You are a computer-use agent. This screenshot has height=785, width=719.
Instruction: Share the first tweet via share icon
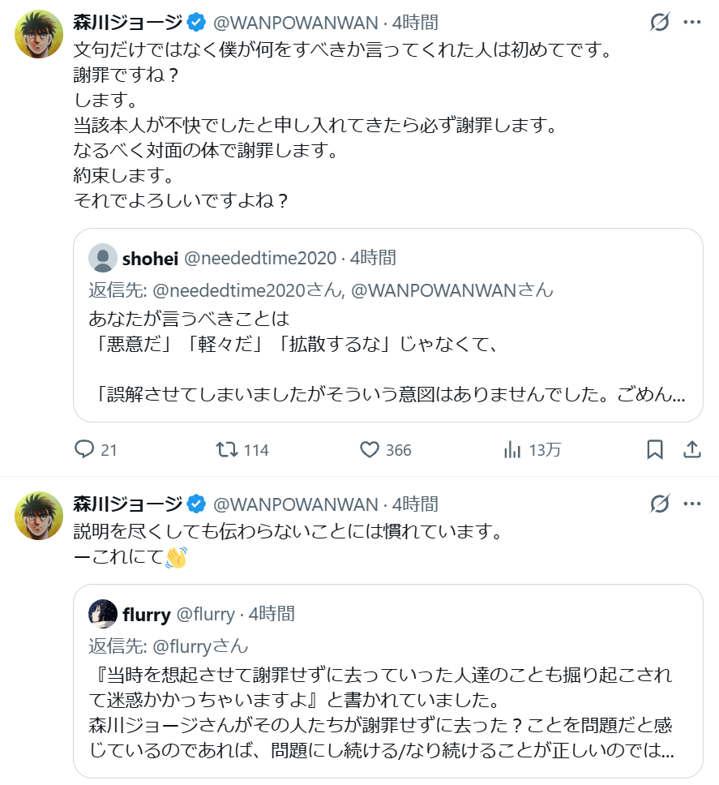(x=691, y=449)
